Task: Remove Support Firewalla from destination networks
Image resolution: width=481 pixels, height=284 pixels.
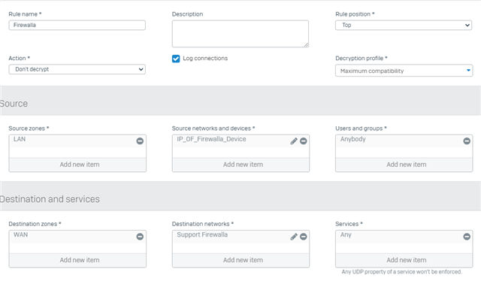Action: 304,237
